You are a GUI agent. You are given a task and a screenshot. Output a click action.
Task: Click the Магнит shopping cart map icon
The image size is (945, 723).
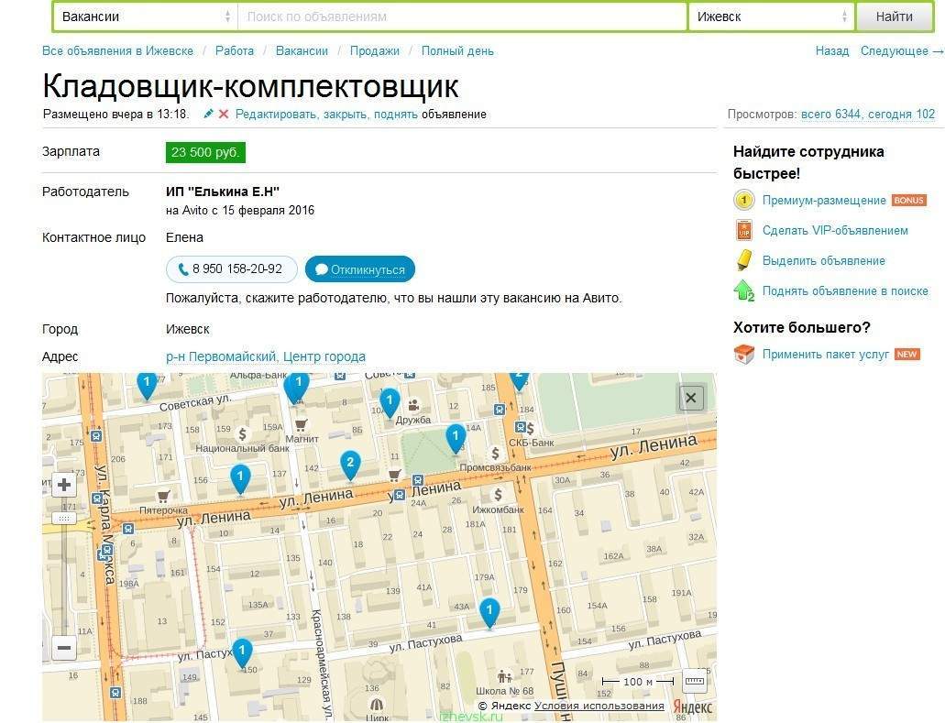click(301, 425)
